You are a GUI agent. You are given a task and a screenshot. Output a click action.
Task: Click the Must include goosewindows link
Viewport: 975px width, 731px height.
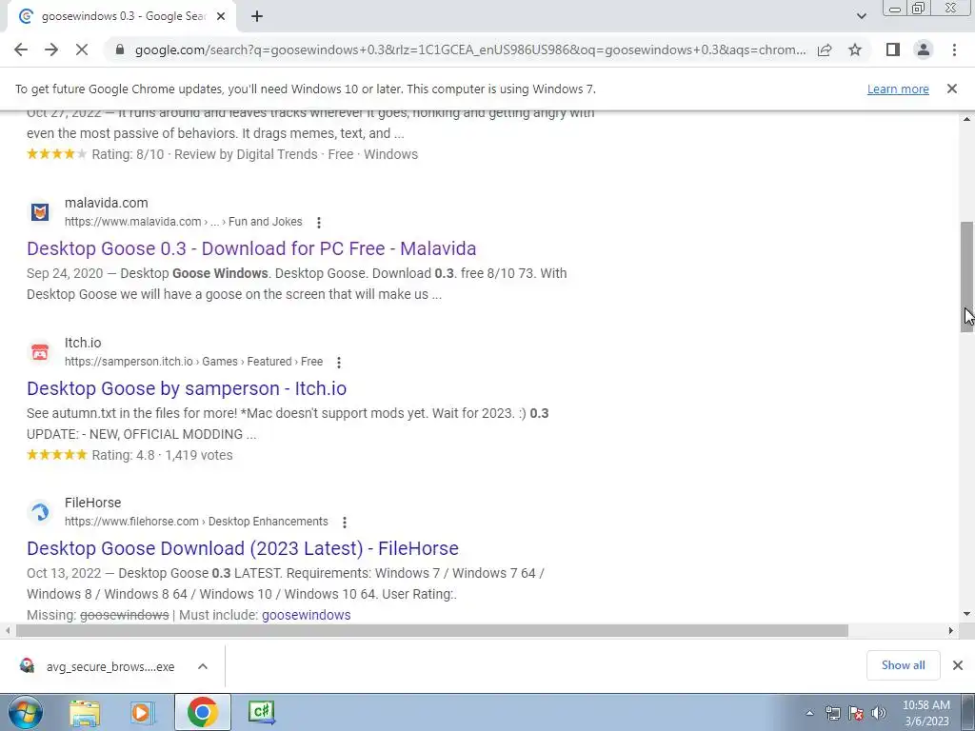click(x=306, y=615)
